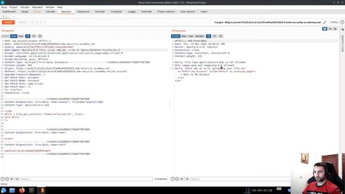Open the Learn tab
The height and width of the screenshot is (194, 345).
(x=204, y=11)
